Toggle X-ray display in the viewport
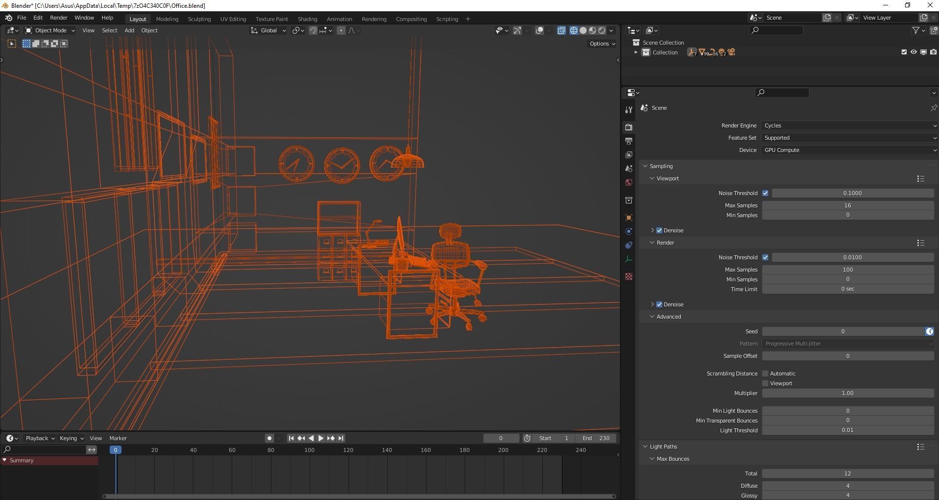 (562, 30)
